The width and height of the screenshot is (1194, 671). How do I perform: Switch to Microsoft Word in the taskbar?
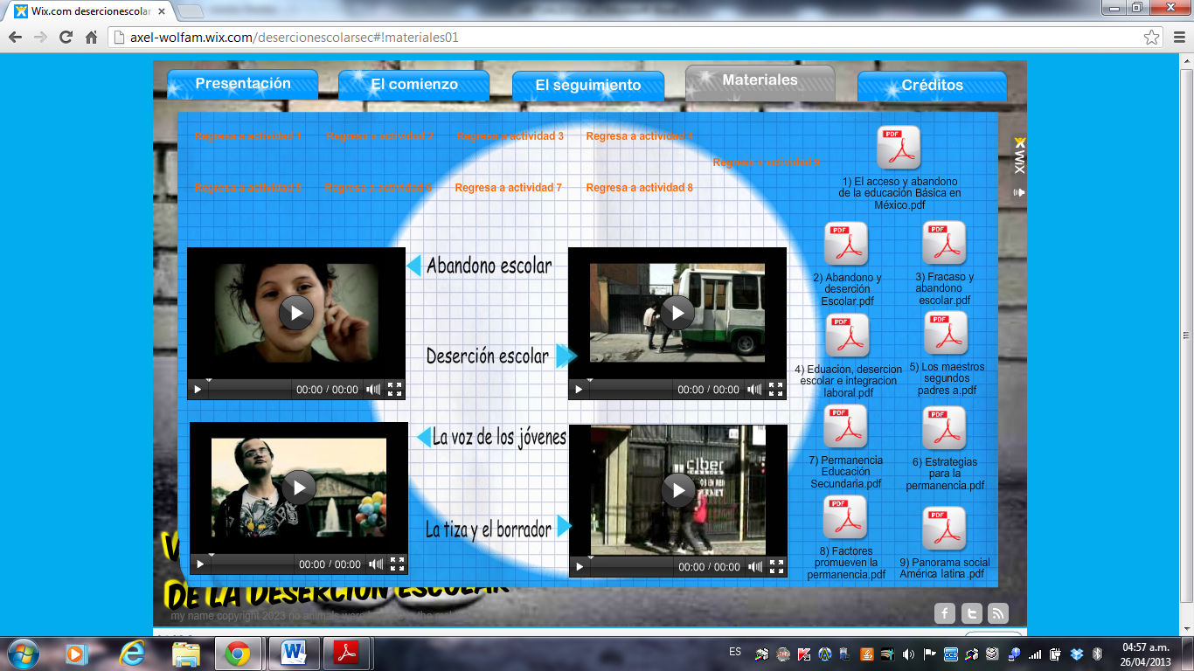coord(294,654)
